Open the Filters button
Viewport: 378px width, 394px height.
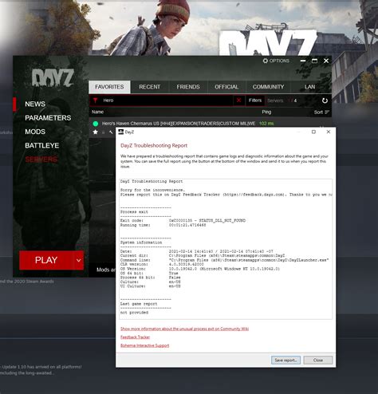[x=255, y=100]
